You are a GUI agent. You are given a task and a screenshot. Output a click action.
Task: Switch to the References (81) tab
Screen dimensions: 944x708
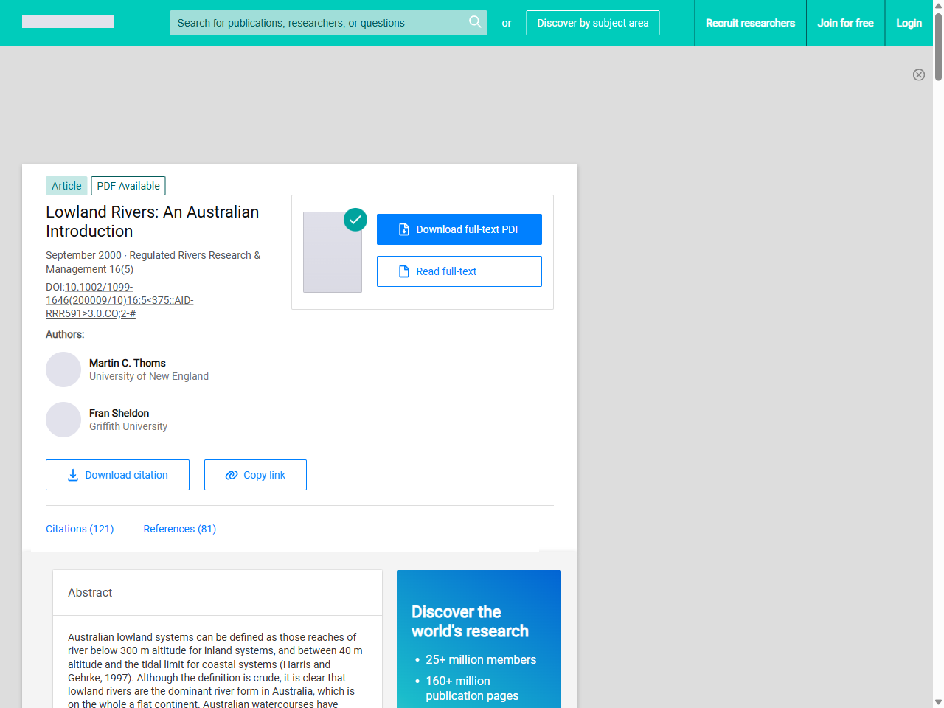[179, 529]
